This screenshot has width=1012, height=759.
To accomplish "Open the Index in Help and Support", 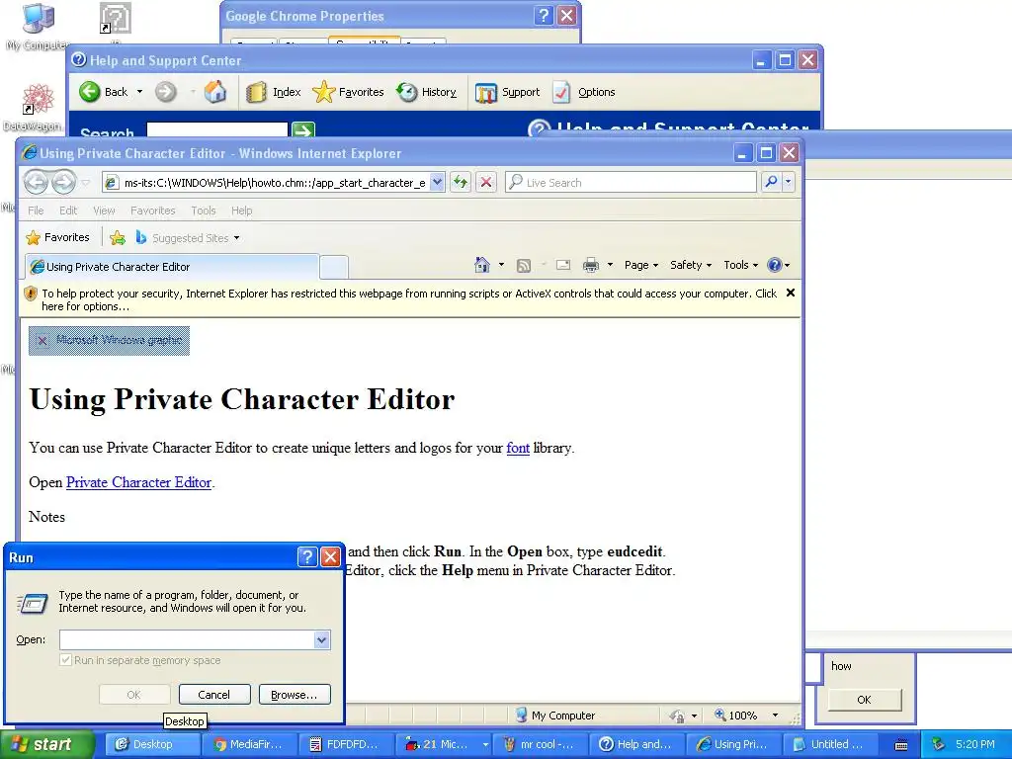I will tap(275, 92).
